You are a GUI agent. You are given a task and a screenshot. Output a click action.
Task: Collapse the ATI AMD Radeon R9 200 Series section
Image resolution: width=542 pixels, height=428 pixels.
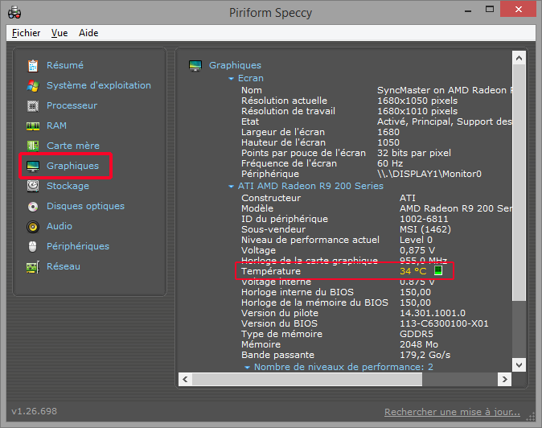point(232,187)
